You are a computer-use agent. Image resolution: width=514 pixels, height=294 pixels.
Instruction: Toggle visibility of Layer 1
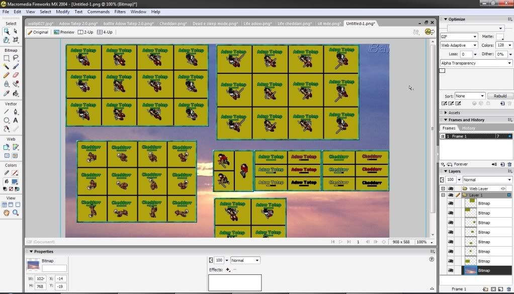pyautogui.click(x=451, y=195)
